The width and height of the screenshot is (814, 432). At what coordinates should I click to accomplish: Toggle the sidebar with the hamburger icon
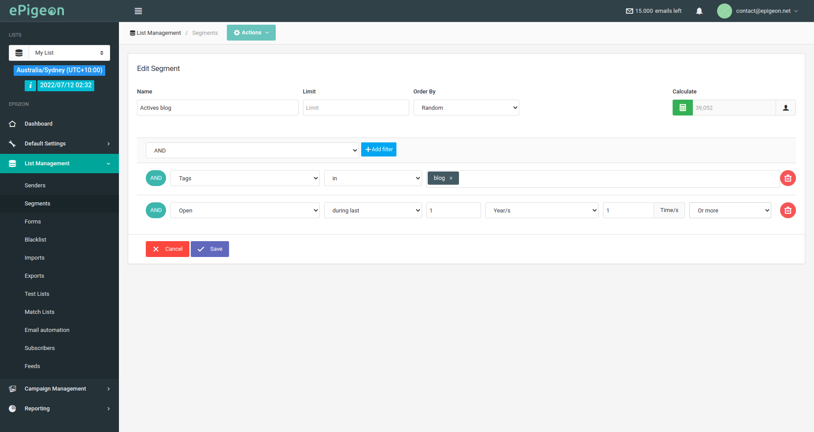point(138,11)
